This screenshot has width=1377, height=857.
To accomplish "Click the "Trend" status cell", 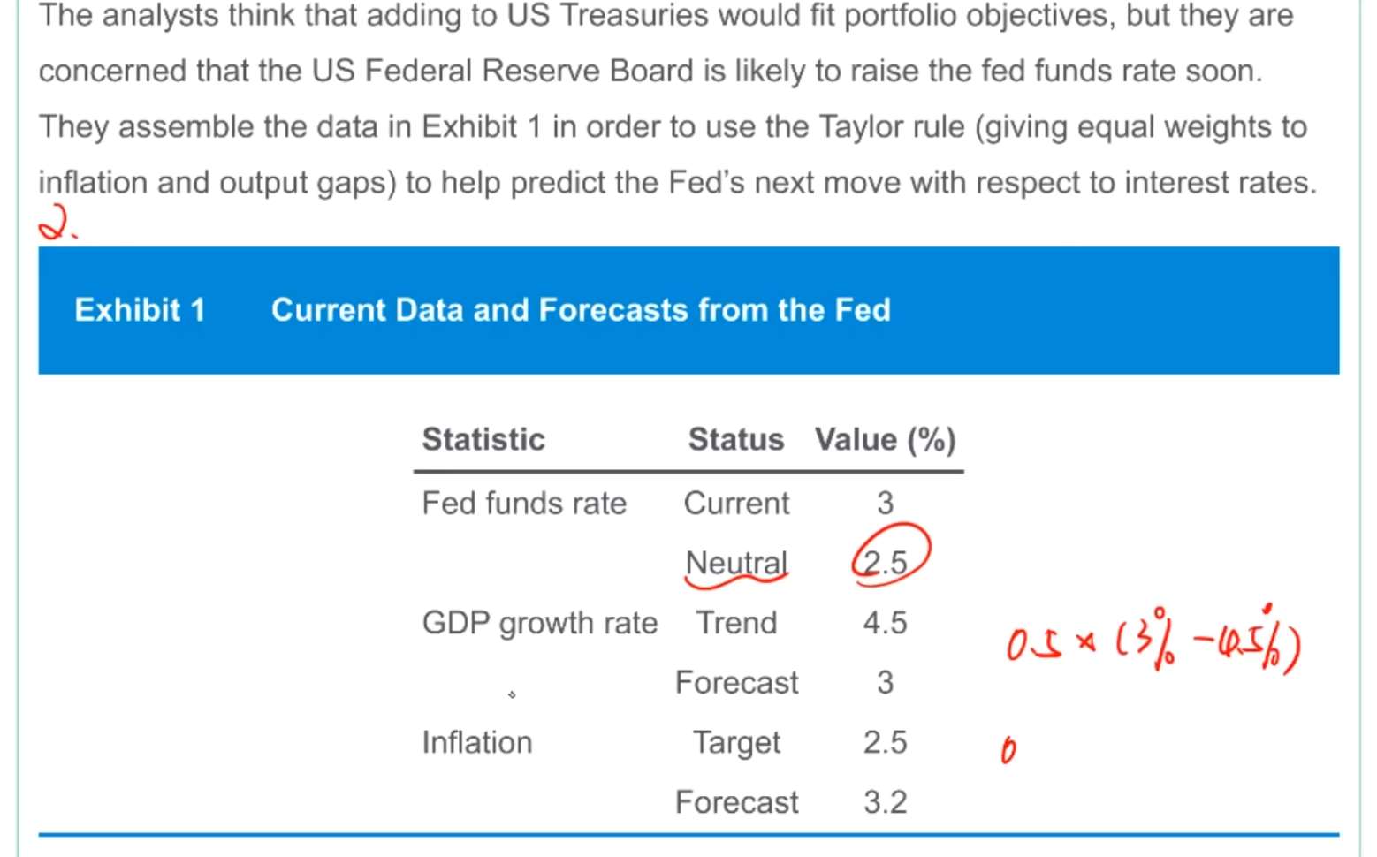I will (x=736, y=623).
